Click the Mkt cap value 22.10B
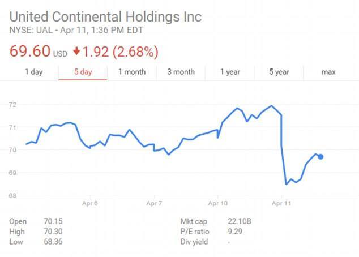Image resolution: width=359 pixels, height=257 pixels. 237,221
